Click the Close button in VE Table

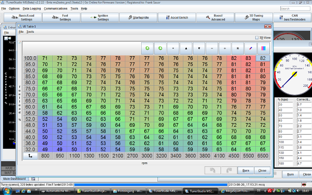click(262, 171)
